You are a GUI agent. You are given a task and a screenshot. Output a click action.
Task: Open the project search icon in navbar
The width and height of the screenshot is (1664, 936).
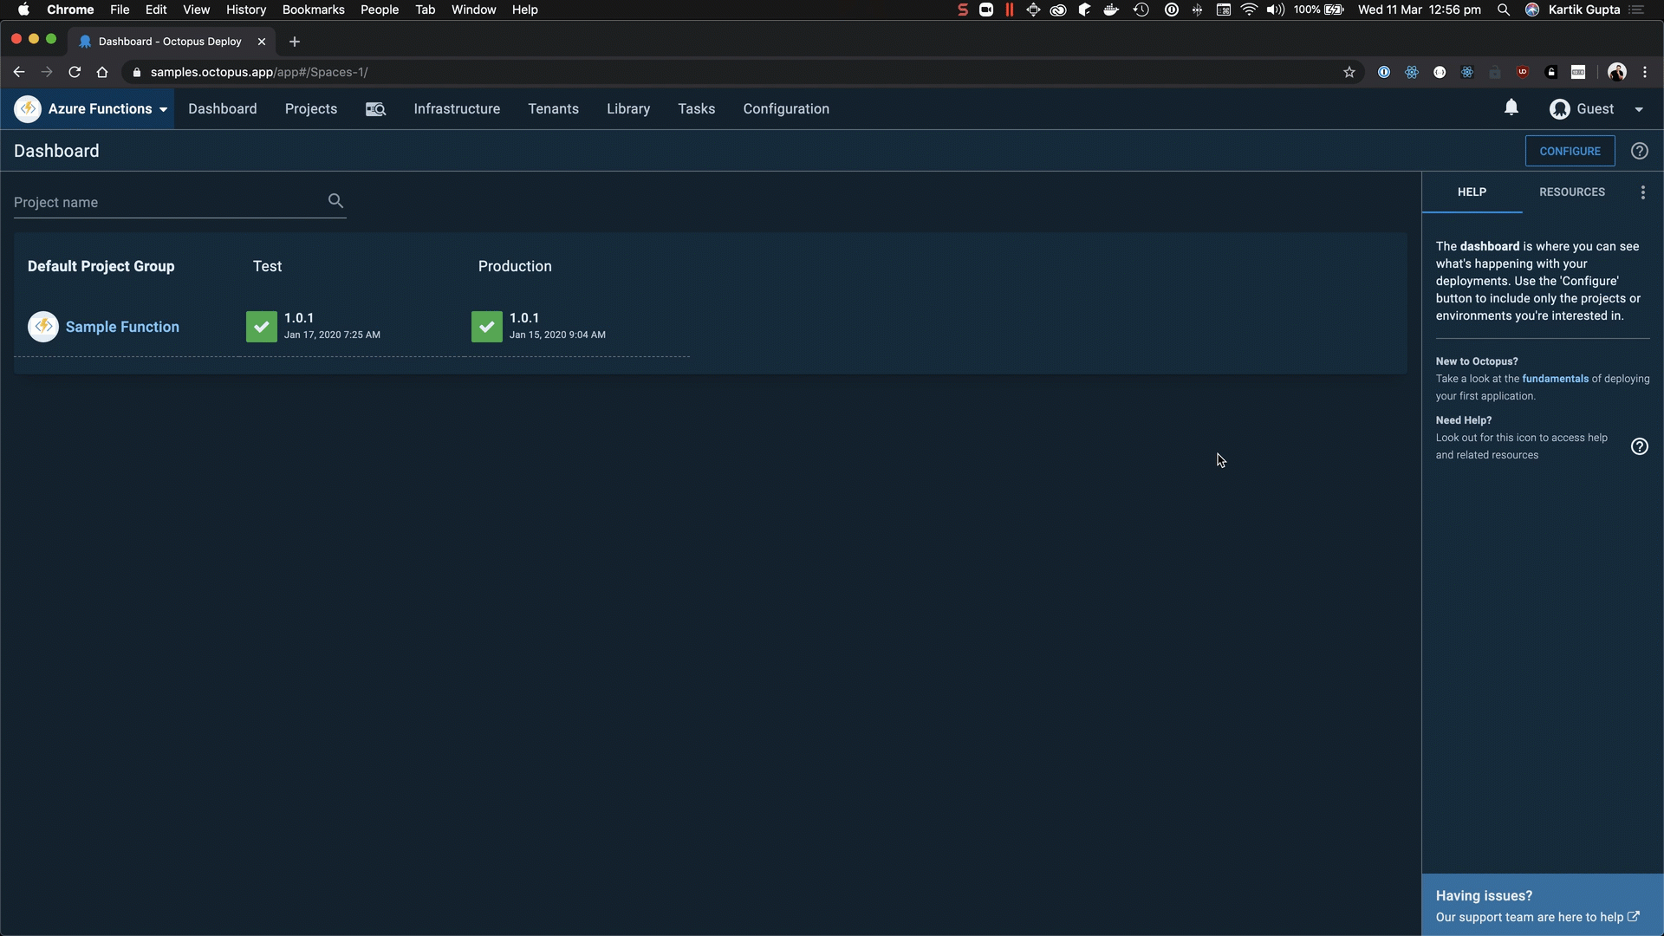click(x=375, y=109)
